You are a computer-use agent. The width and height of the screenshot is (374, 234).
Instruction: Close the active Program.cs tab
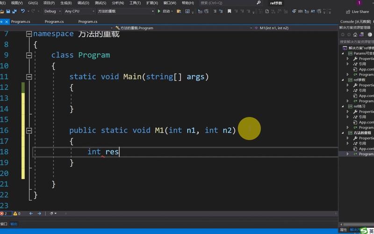tap(7, 22)
